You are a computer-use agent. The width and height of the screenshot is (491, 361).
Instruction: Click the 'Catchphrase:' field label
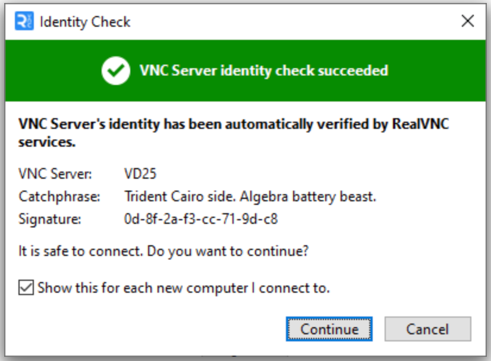point(59,197)
